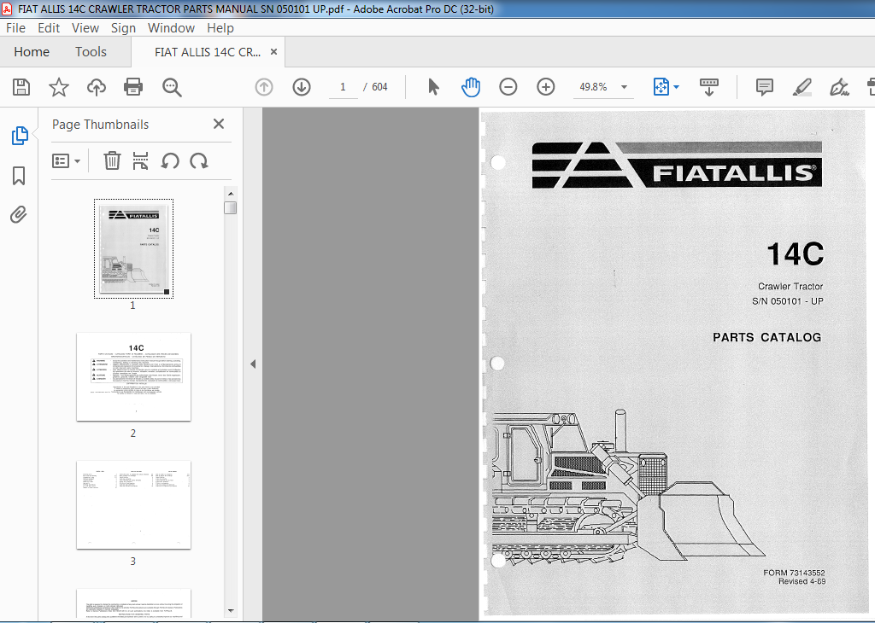This screenshot has width=875, height=623.
Task: Open the File menu
Action: tap(15, 28)
